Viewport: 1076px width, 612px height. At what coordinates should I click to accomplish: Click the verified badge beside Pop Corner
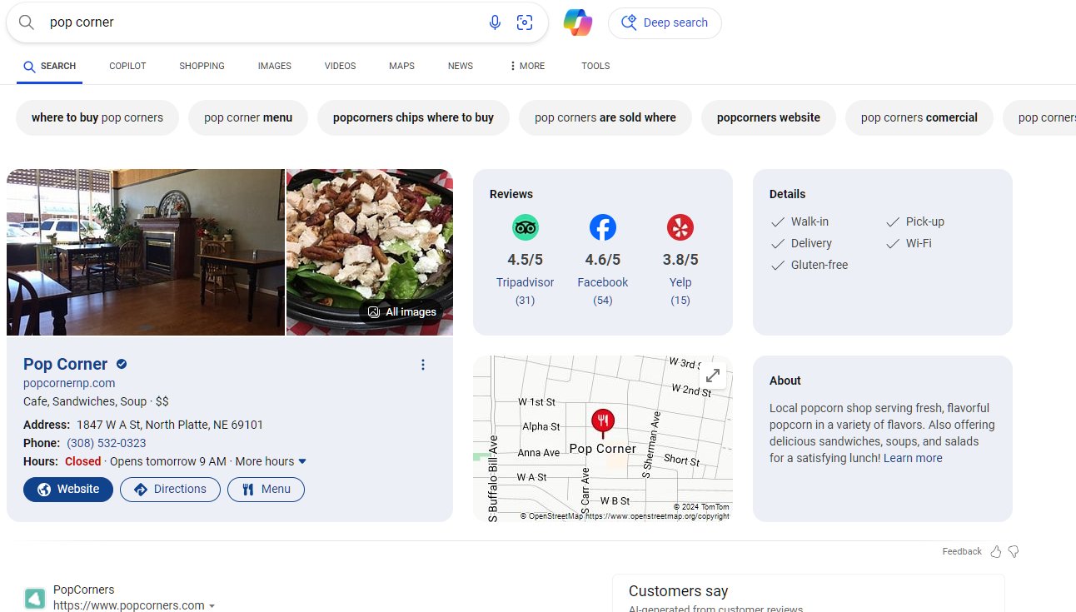point(122,364)
